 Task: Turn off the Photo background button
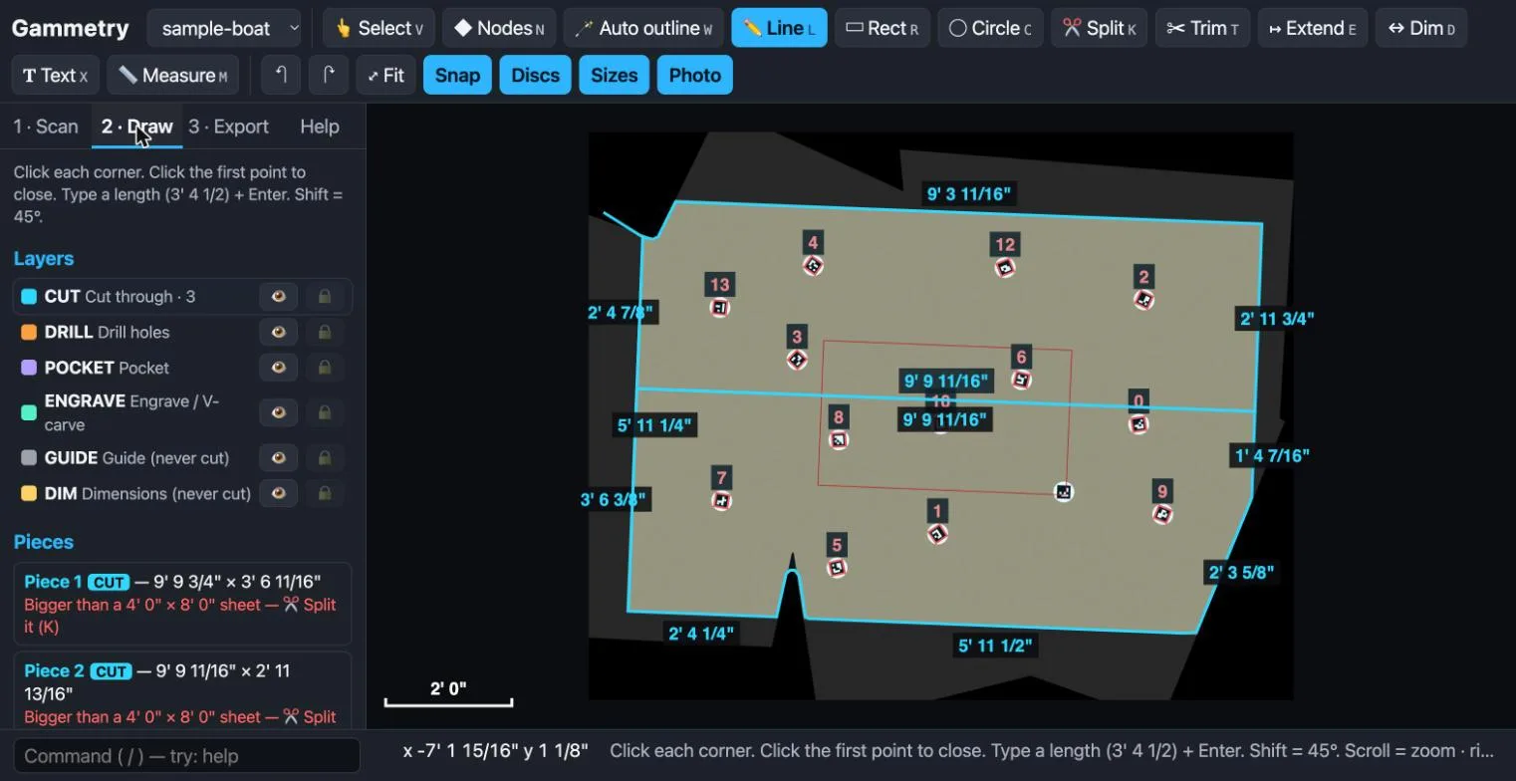pos(695,75)
